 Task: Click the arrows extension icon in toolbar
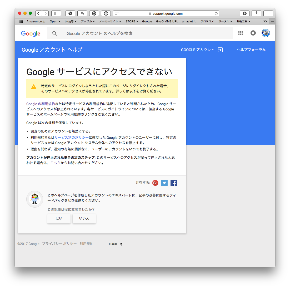82,13
